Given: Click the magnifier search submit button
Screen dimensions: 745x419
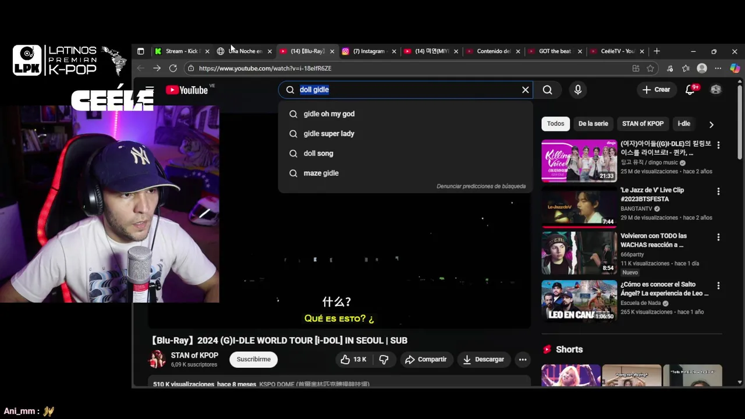Looking at the screenshot, I should 548,90.
